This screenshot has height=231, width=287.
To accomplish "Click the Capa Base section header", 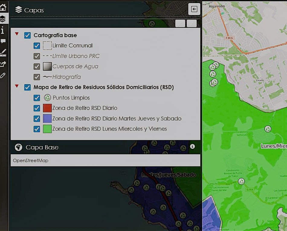I will pyautogui.click(x=42, y=147).
